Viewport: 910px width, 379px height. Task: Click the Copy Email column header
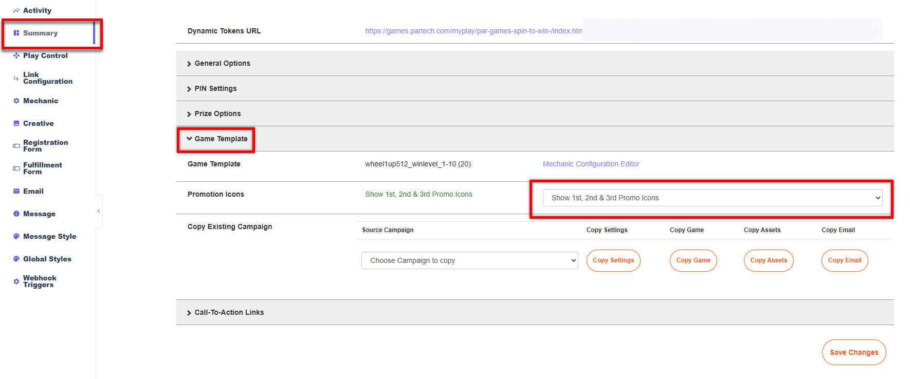pyautogui.click(x=839, y=230)
